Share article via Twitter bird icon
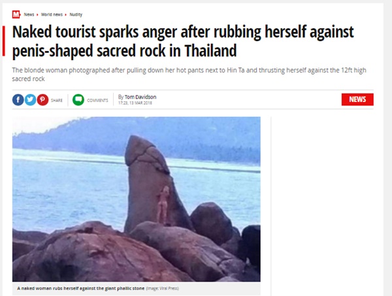Viewport: 392px width, 296px height. (30, 100)
